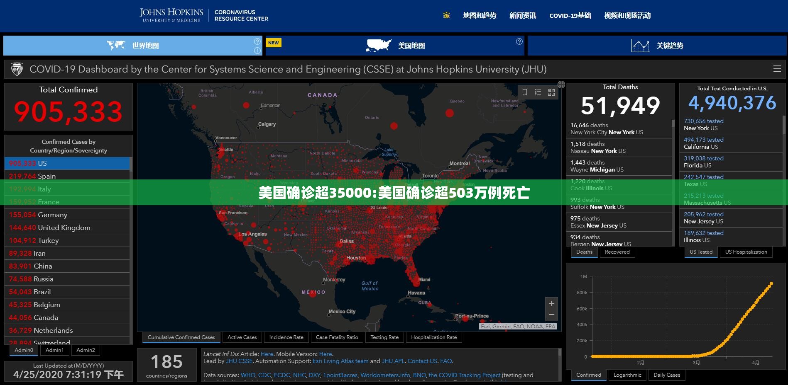
Task: Select the Testing Rate map tab
Action: click(x=384, y=337)
